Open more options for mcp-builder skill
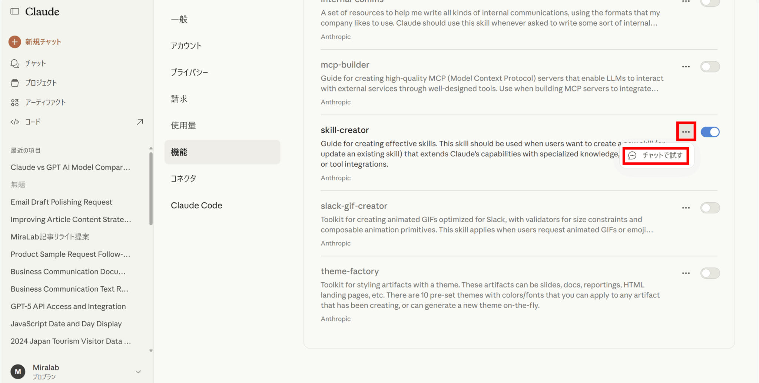This screenshot has height=383, width=759. (686, 67)
